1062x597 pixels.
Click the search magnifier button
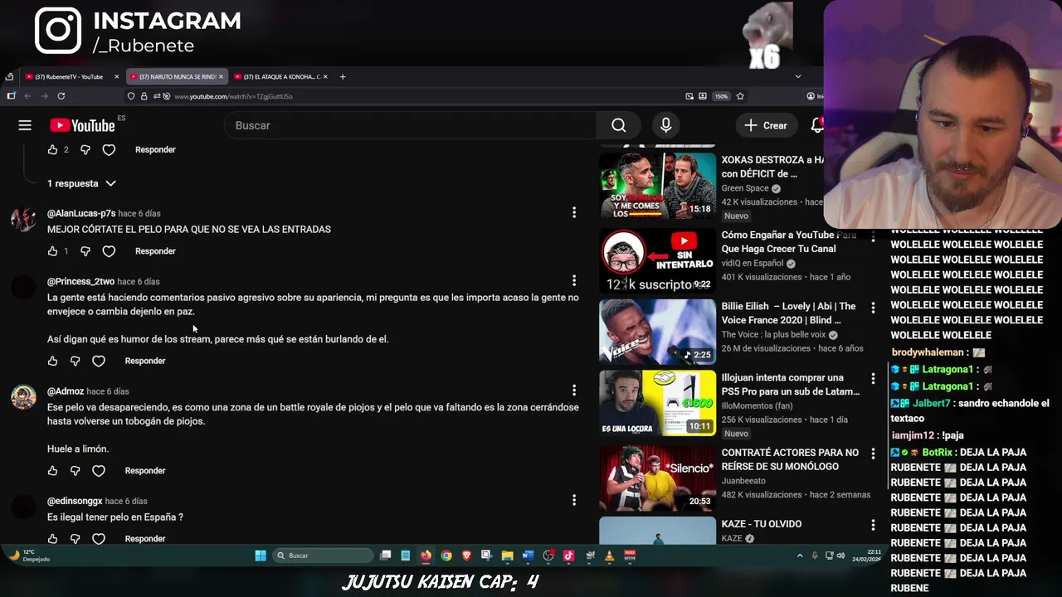pyautogui.click(x=619, y=125)
